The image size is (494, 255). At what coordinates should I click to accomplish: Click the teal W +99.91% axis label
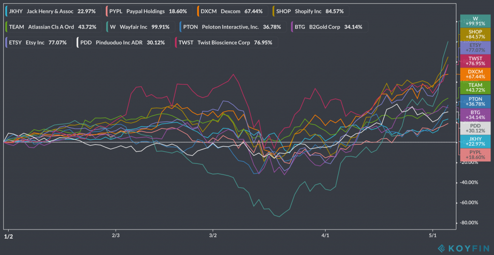[475, 21]
